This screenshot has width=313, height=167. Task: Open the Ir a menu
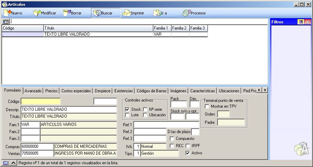(x=160, y=13)
